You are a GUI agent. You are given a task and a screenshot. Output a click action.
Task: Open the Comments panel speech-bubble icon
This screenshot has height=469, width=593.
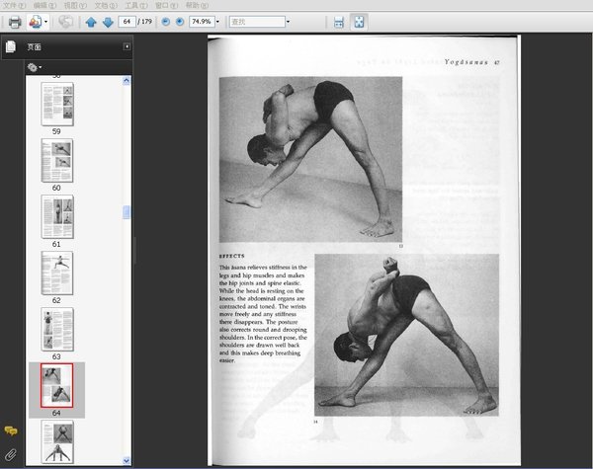click(11, 430)
